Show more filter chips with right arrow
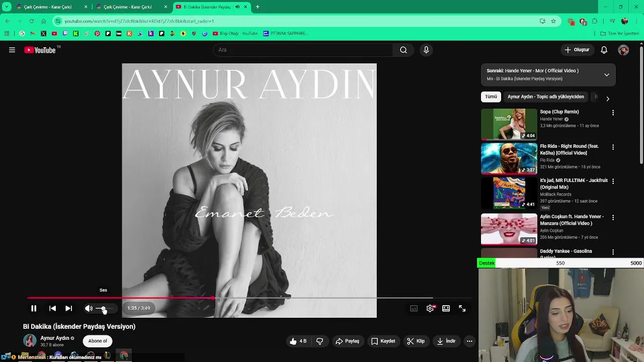 pyautogui.click(x=607, y=99)
